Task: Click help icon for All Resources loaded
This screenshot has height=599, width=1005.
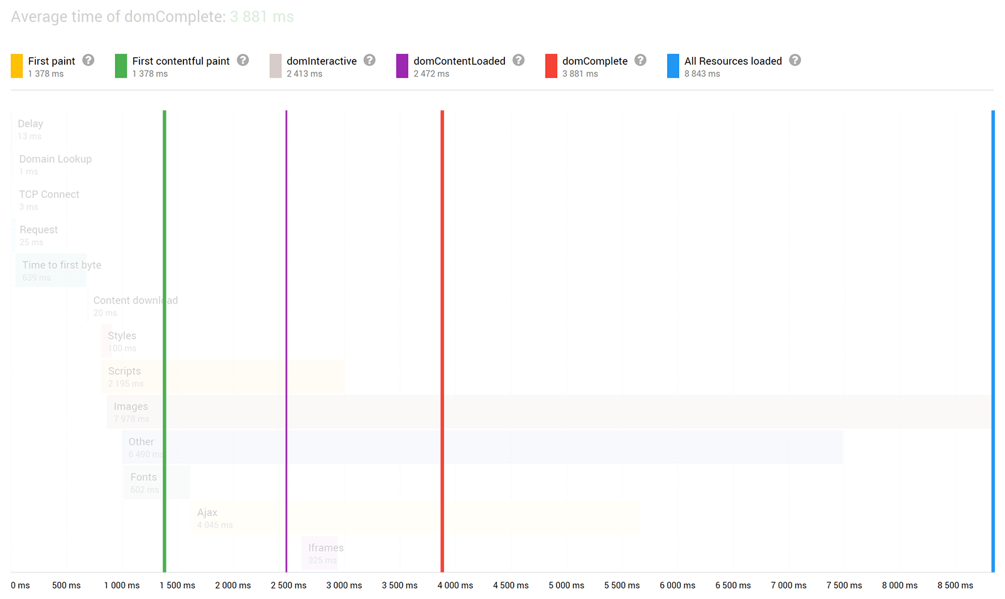Action: [795, 60]
